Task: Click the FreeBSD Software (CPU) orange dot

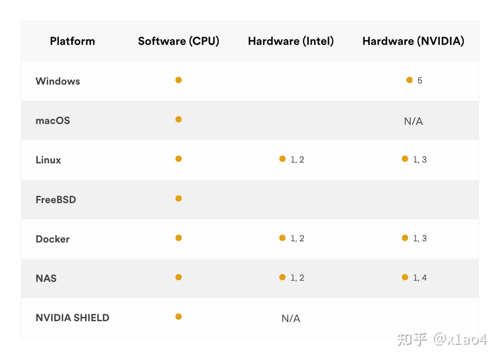Action: click(x=178, y=198)
